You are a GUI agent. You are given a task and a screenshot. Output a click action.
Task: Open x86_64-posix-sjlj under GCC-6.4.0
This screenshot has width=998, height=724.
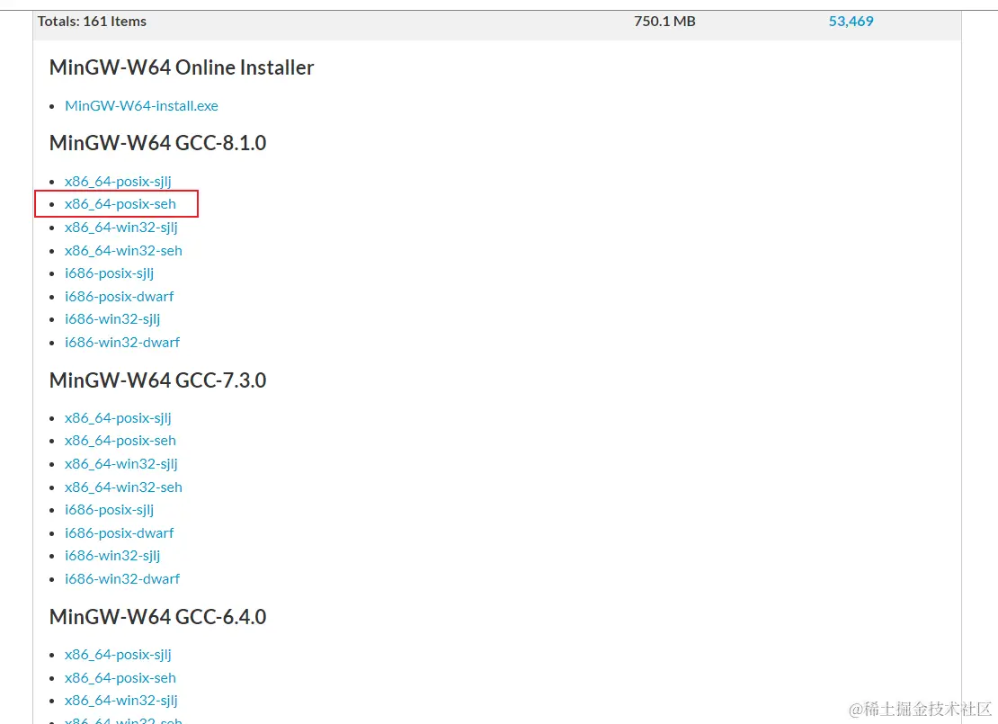(x=118, y=655)
